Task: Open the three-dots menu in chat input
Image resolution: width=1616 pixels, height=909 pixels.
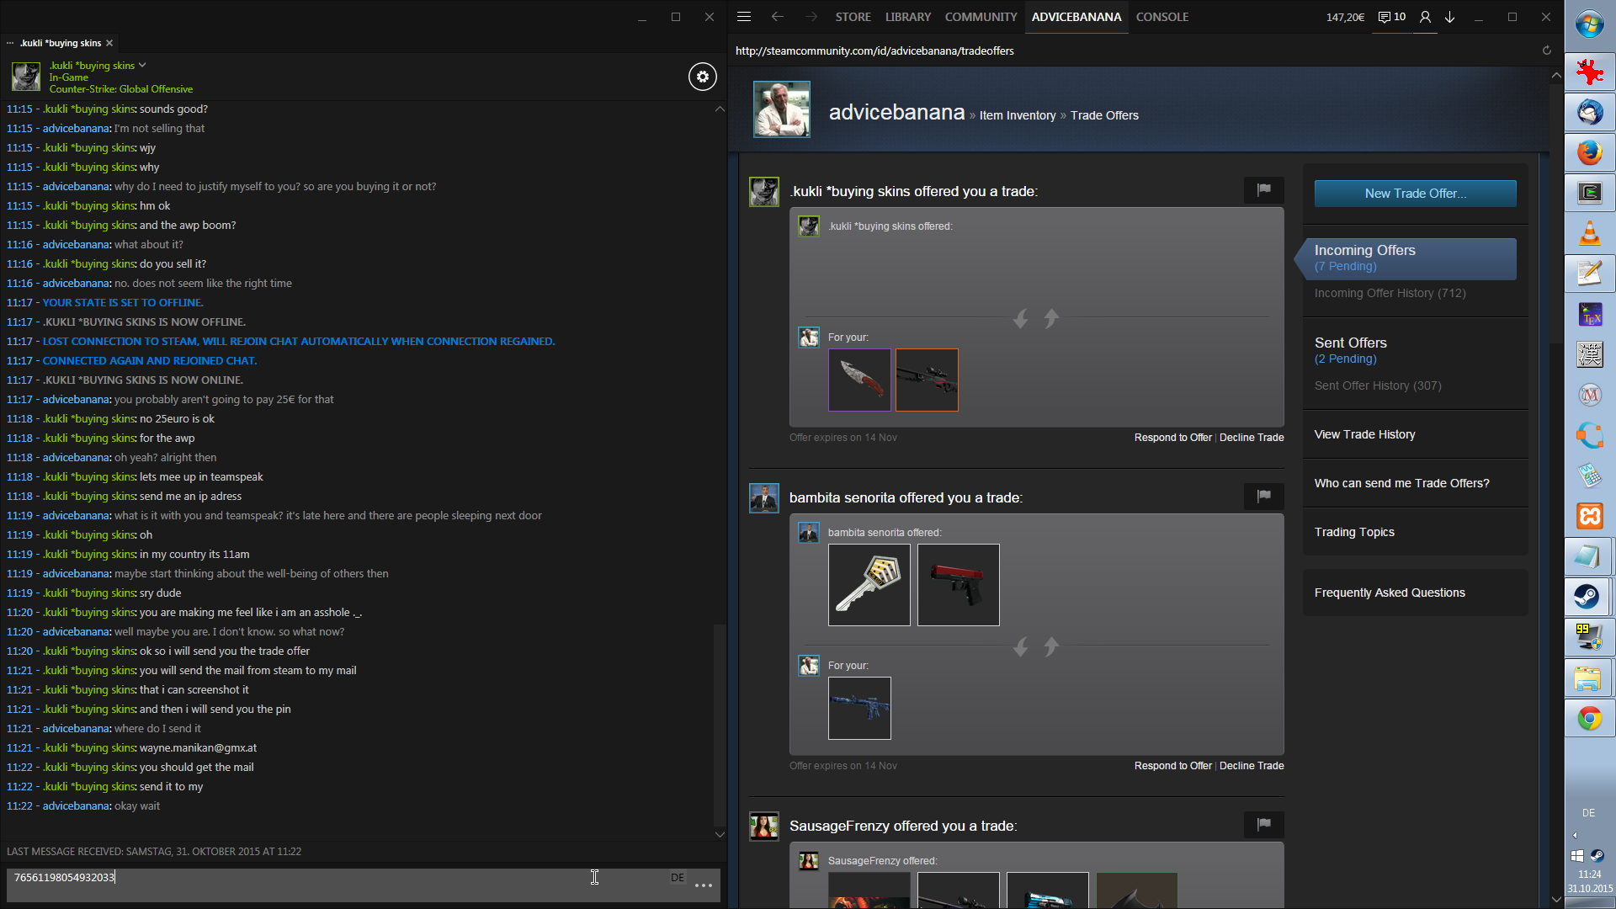Action: [x=704, y=885]
